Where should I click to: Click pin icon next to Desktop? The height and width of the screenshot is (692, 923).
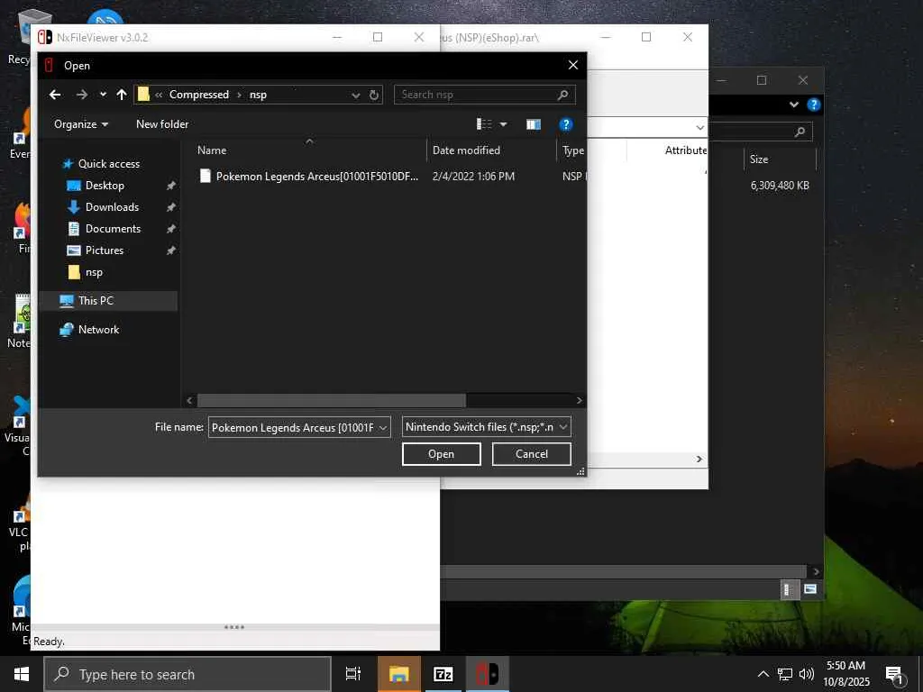tap(170, 186)
